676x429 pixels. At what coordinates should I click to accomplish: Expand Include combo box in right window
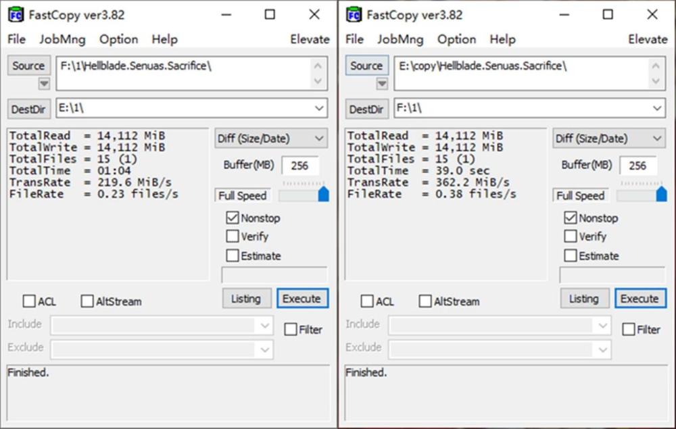603,325
